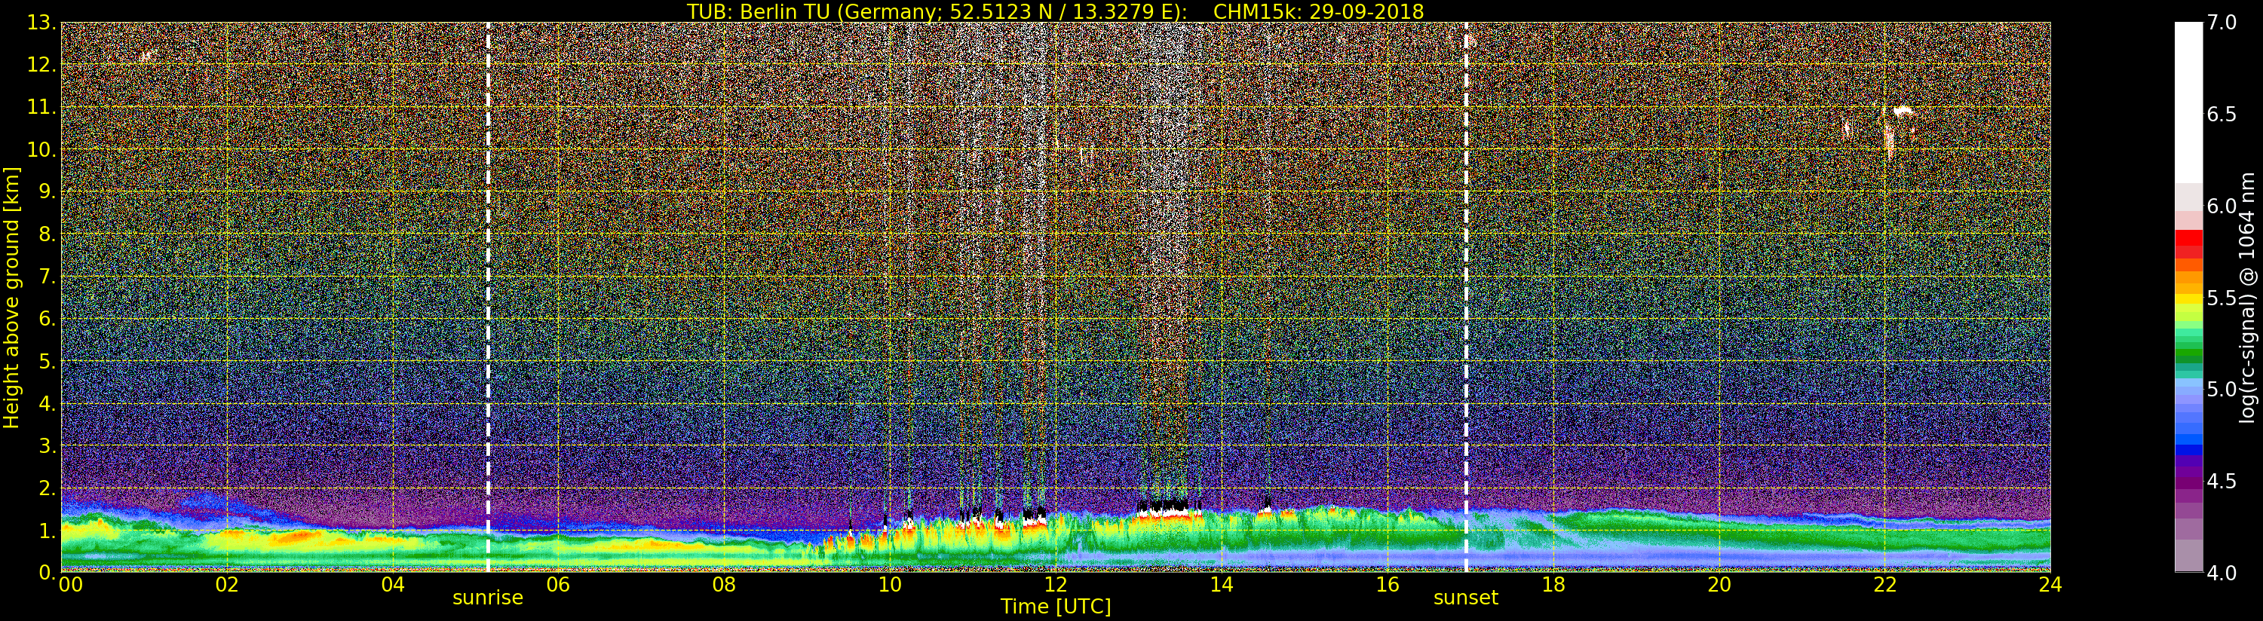Viewport: 2263px width, 621px height.
Task: Click the "Time [UTC]" axis label
Action: (x=1055, y=607)
